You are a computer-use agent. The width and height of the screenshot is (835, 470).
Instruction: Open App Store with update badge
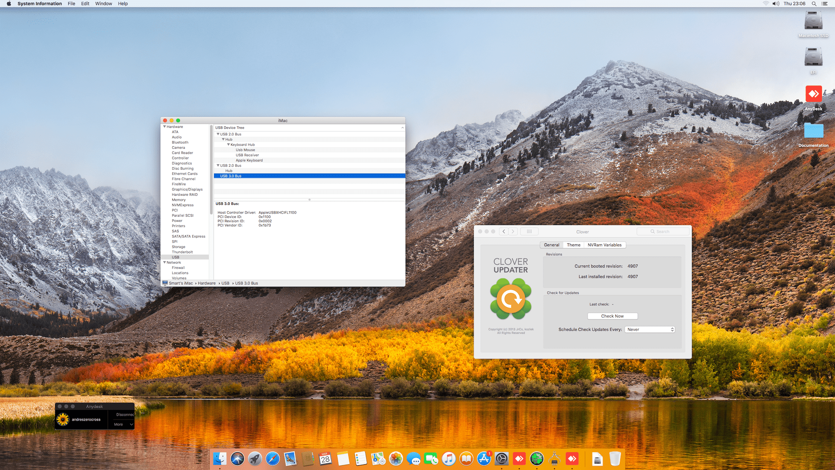pyautogui.click(x=484, y=458)
